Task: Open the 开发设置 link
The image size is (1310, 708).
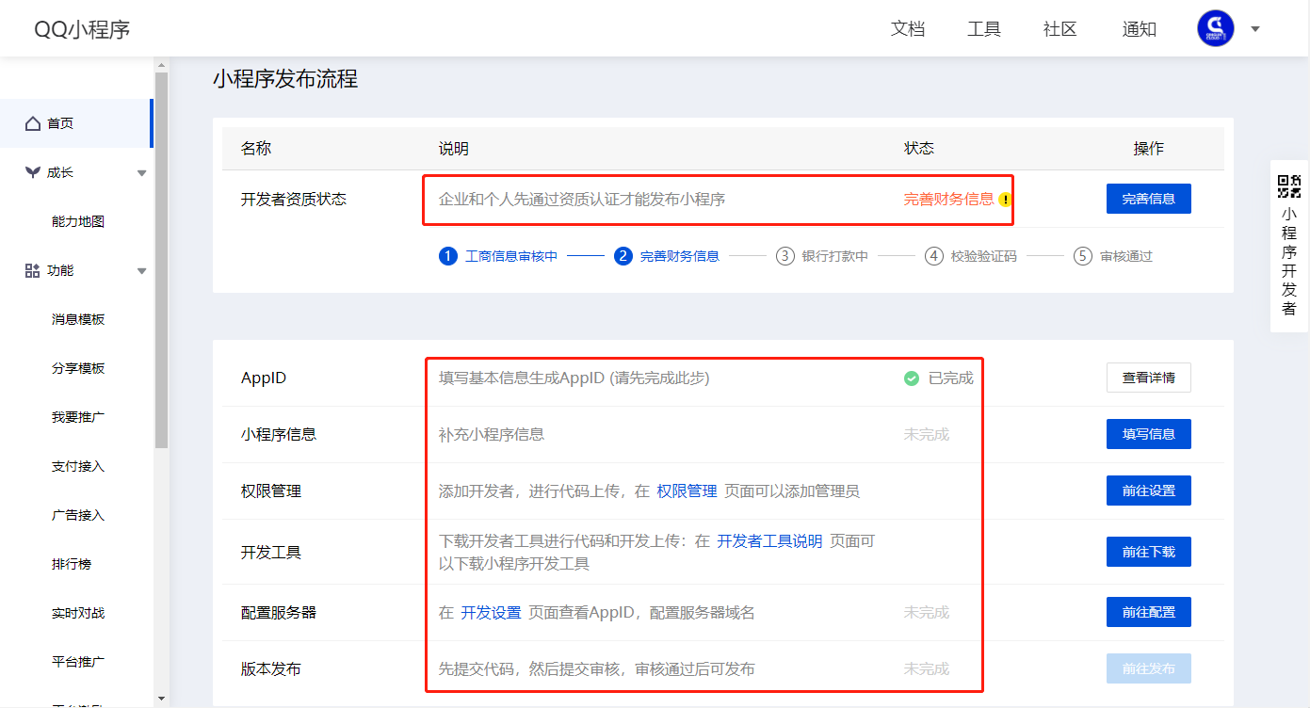Action: coord(491,612)
